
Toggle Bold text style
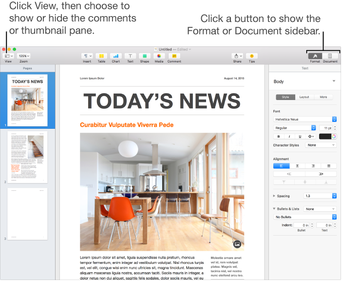pos(279,137)
